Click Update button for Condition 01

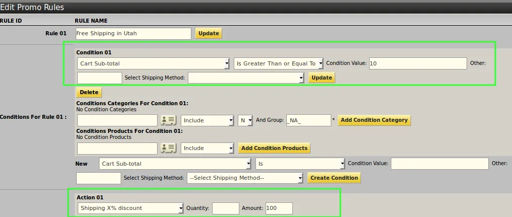[322, 78]
